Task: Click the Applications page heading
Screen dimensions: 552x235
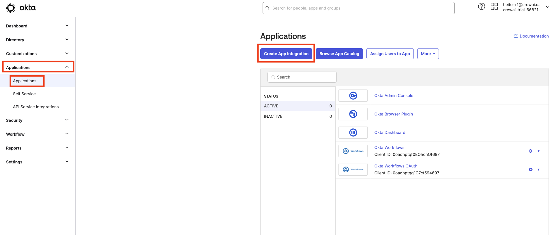Action: pyautogui.click(x=283, y=36)
